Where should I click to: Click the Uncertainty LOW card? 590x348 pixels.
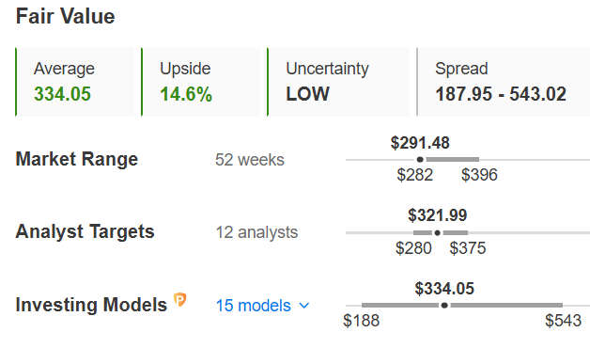click(x=338, y=82)
